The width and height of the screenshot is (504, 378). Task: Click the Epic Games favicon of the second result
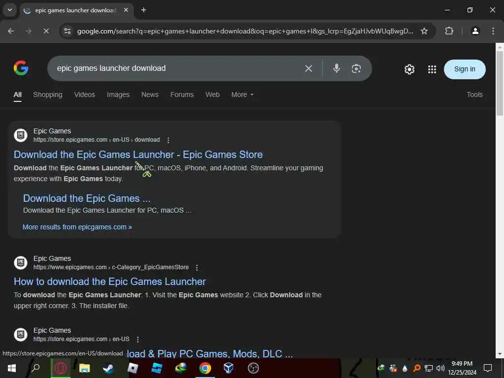(21, 263)
